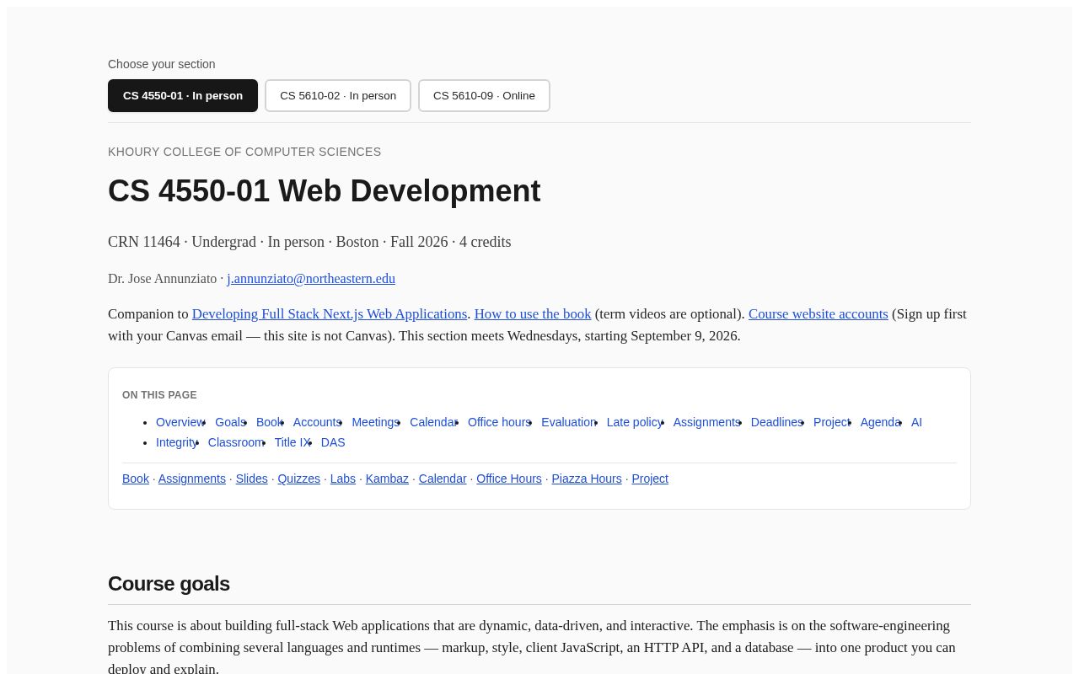This screenshot has width=1079, height=674.
Task: Open the underlined Office Hours quick link
Action: pyautogui.click(x=509, y=479)
